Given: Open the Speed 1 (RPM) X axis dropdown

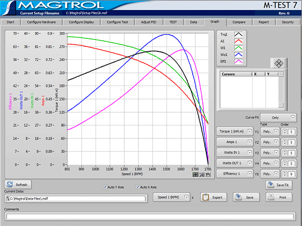Looking at the screenshot, I should tap(171, 197).
